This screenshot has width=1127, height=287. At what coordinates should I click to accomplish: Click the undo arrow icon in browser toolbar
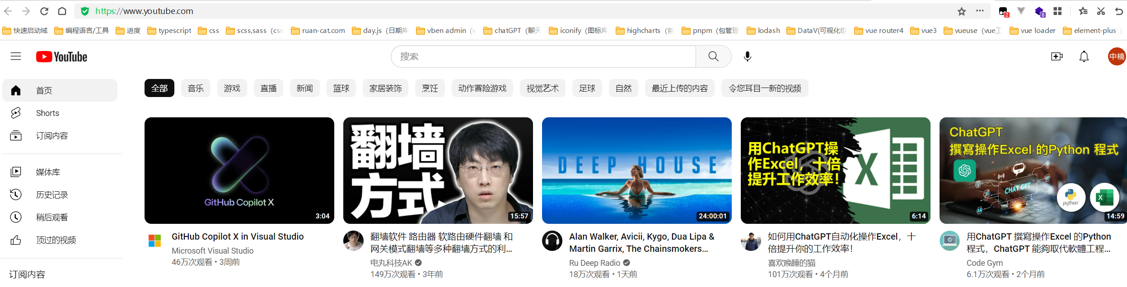1119,11
